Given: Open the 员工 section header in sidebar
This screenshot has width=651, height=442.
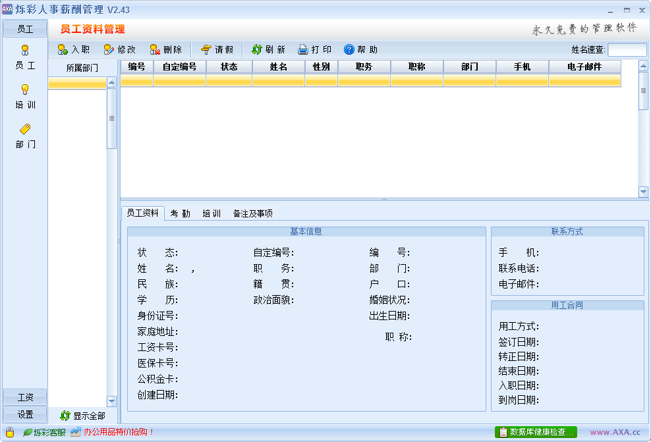Looking at the screenshot, I should tap(25, 29).
